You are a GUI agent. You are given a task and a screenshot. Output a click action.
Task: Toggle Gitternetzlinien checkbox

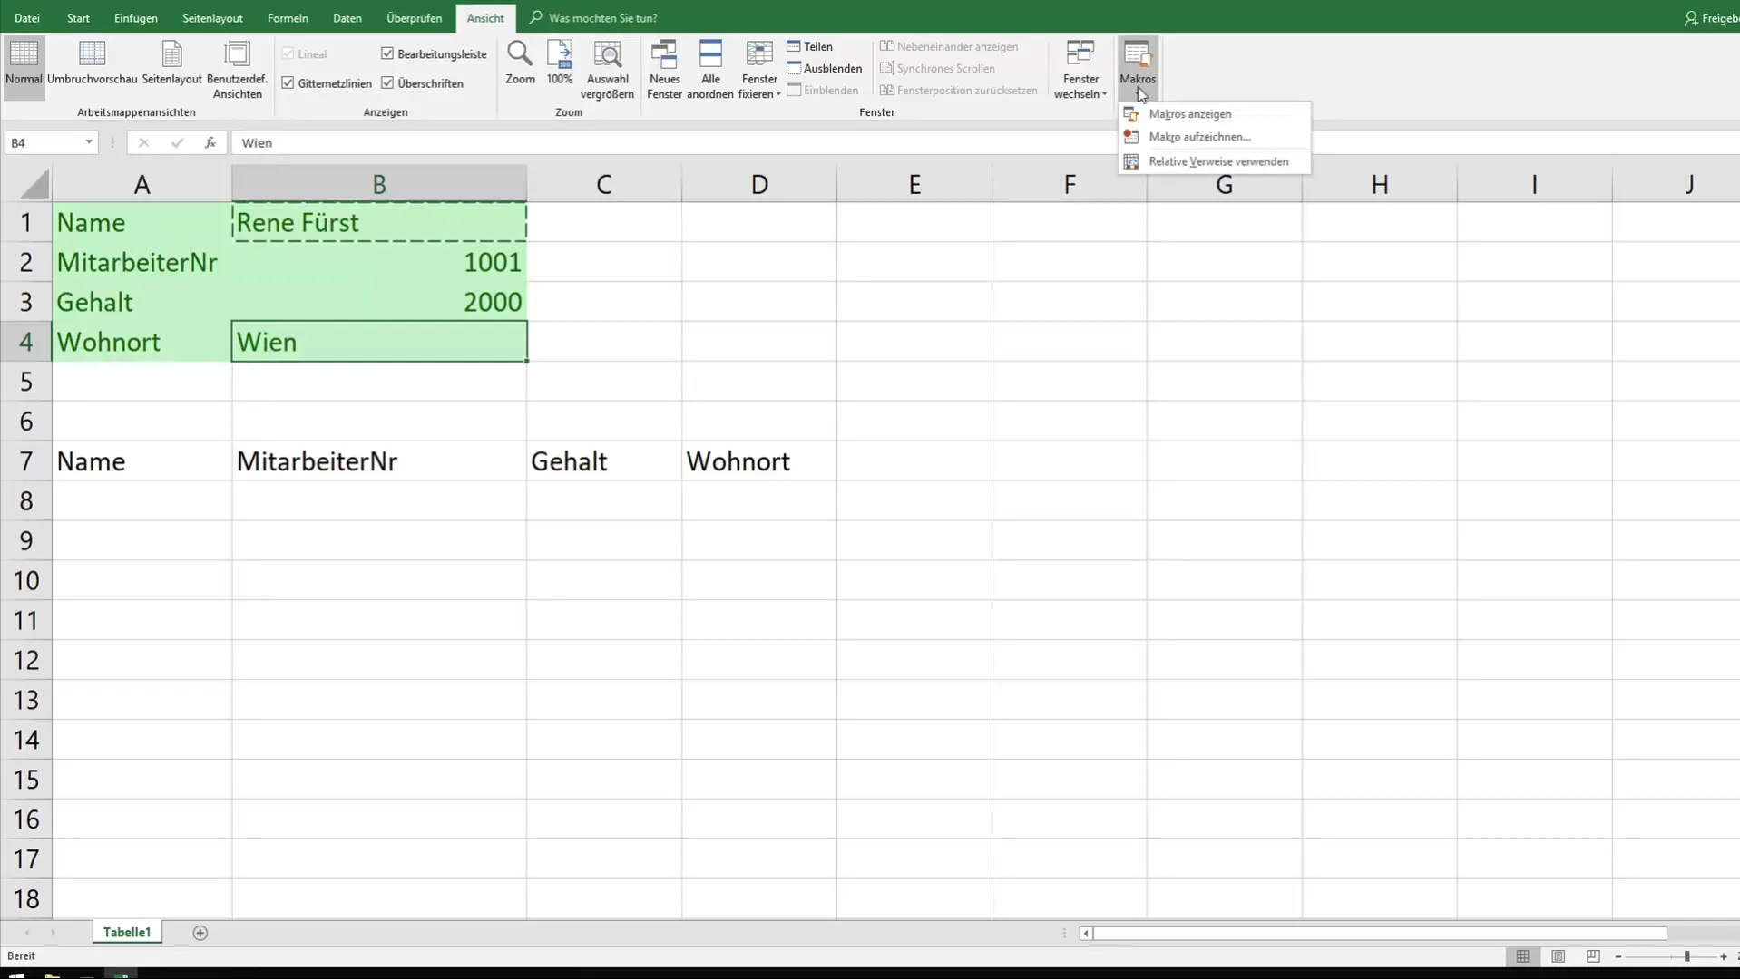click(288, 82)
